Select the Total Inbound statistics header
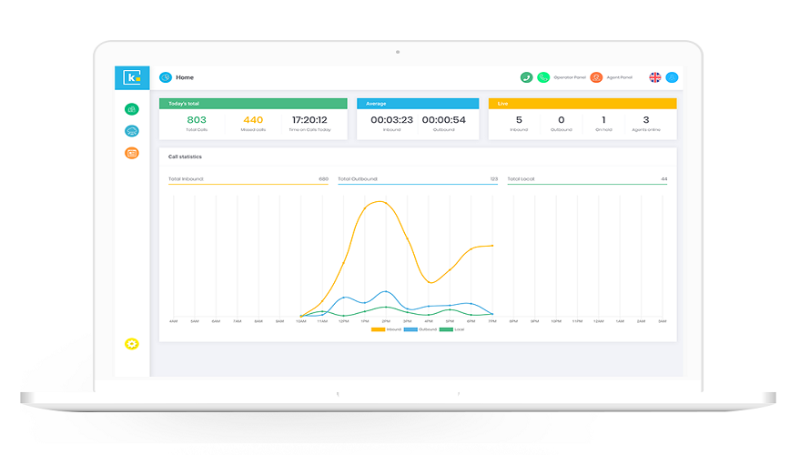The height and width of the screenshot is (455, 810). 248,179
